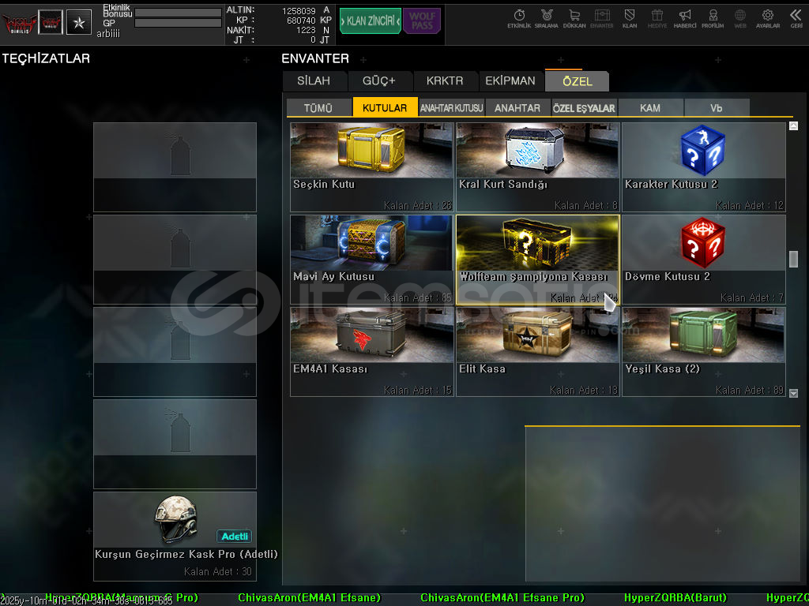Select the KUTULAR sub-tab
This screenshot has height=606, width=809.
[385, 107]
